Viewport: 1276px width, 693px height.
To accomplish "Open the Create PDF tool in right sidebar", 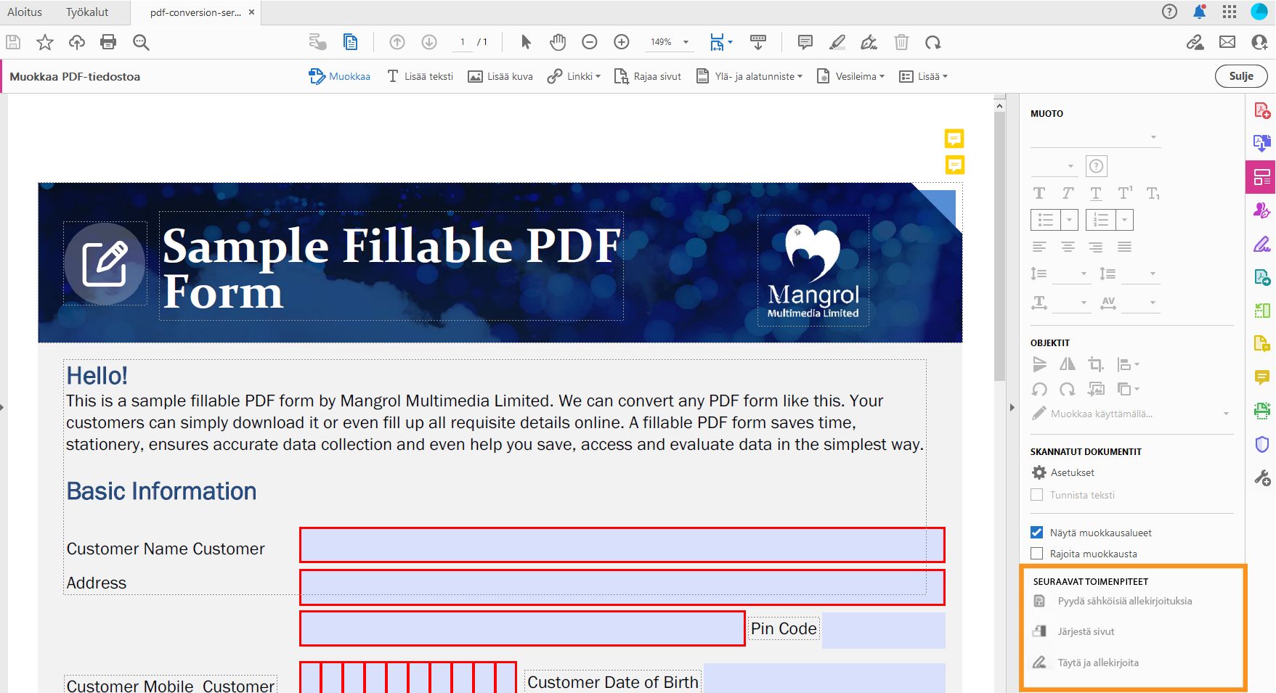I will [1262, 111].
